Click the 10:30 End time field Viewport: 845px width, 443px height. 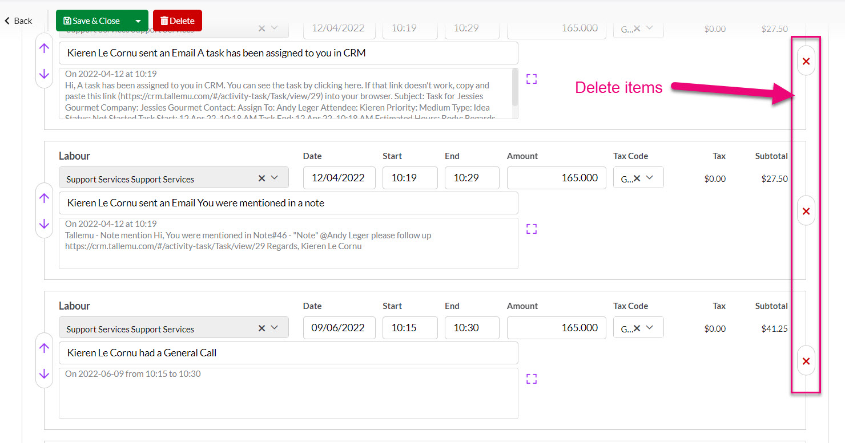472,328
